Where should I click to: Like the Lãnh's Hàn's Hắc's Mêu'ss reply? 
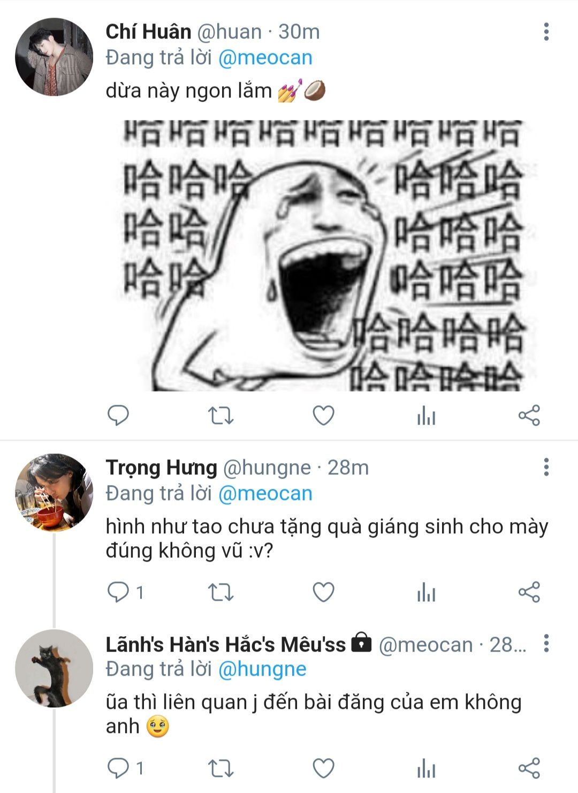(x=323, y=768)
